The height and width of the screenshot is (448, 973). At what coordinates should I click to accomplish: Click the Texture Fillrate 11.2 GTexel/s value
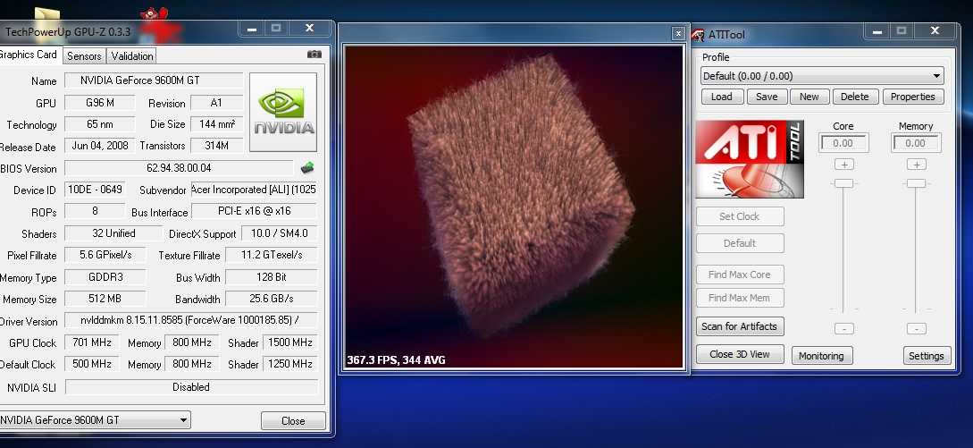pos(272,256)
